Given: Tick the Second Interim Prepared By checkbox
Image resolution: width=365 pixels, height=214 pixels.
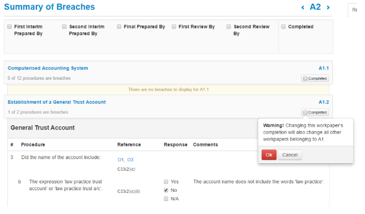Looking at the screenshot, I should point(64,26).
